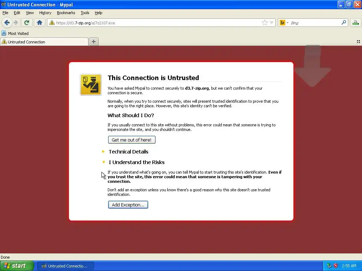Click the Done status bar text
The width and height of the screenshot is (362, 271).
[x=5, y=257]
